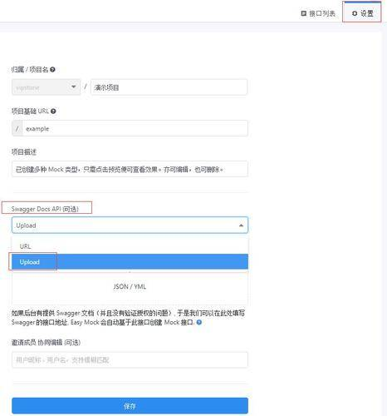This screenshot has height=416, width=387.
Task: Click the blue 保存 button
Action: pos(130,406)
